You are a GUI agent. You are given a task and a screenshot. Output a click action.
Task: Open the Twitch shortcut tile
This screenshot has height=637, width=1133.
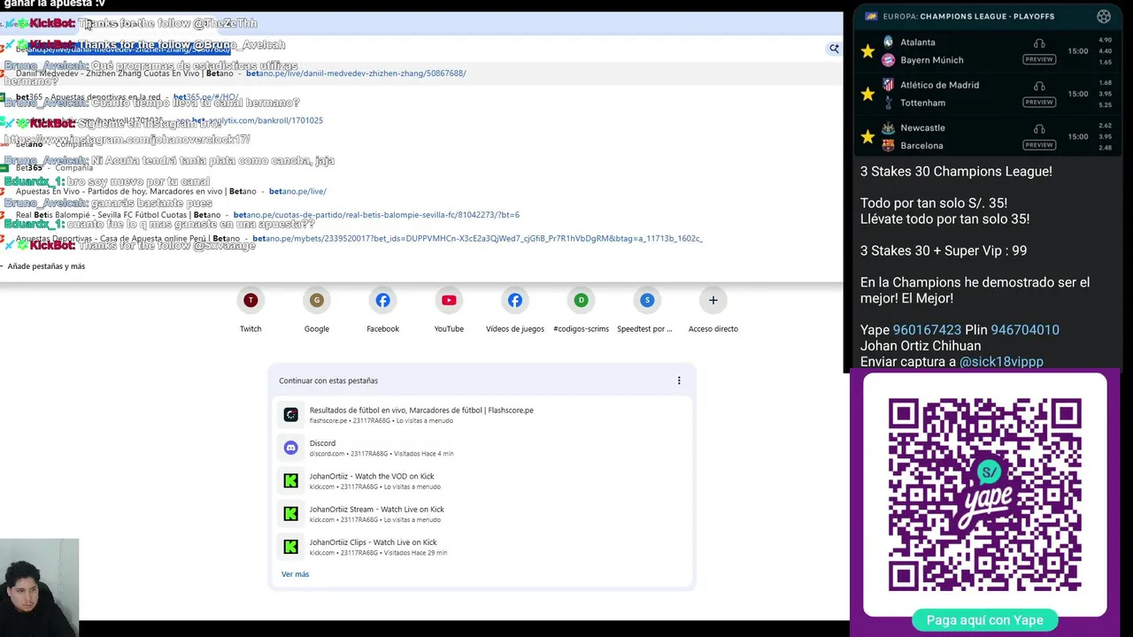(x=250, y=310)
